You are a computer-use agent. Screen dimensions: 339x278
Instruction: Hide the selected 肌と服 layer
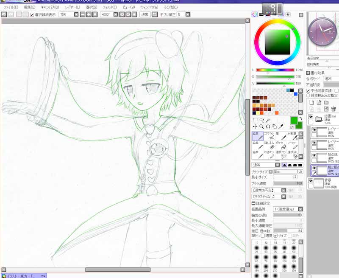[x=314, y=168]
